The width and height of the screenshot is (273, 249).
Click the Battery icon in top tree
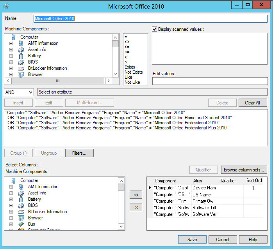tap(21, 56)
